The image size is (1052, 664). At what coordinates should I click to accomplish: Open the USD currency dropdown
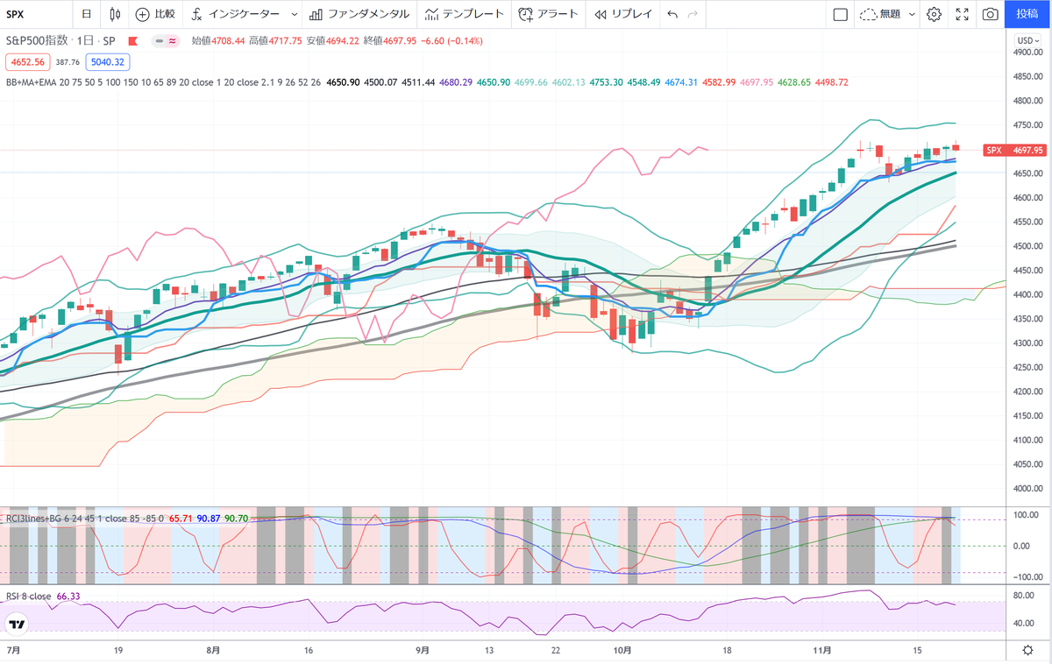[1027, 40]
